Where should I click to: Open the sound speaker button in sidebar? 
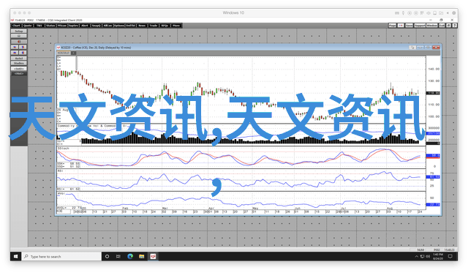pos(19,42)
